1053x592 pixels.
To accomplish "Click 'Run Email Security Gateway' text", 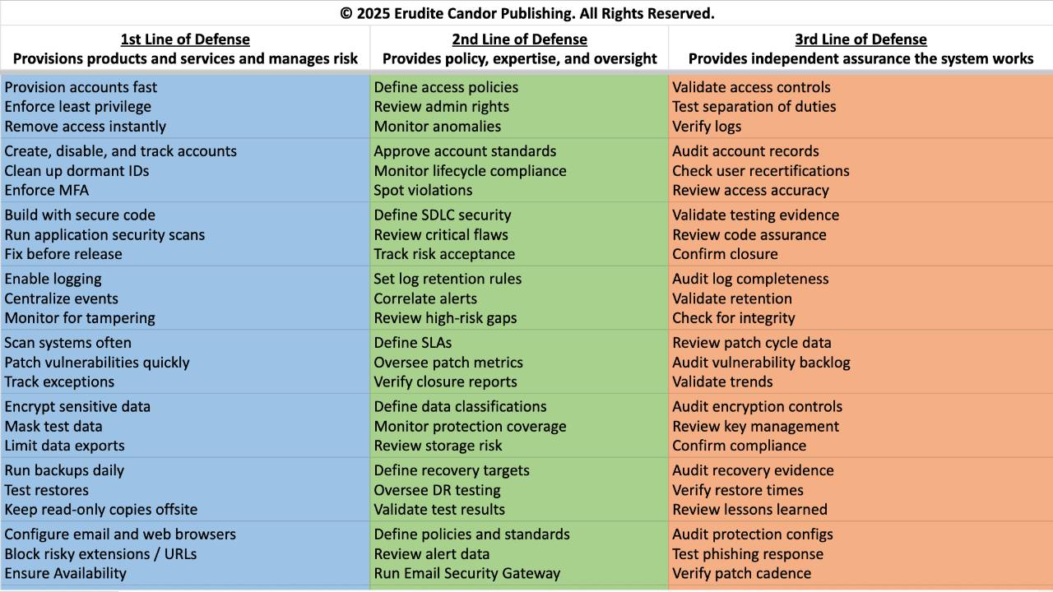I will pyautogui.click(x=467, y=574).
